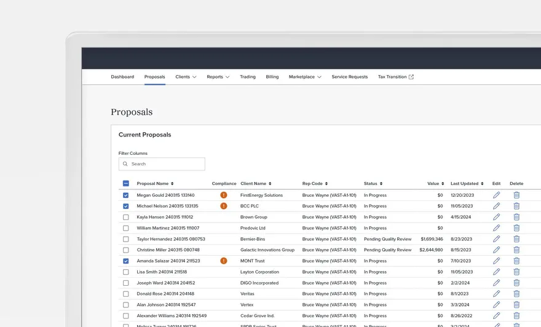
Task: Trash the William Martinez proposal
Action: [x=516, y=228]
